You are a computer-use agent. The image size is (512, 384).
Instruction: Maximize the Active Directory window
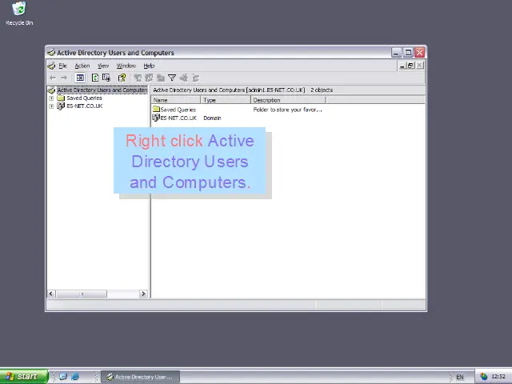408,52
